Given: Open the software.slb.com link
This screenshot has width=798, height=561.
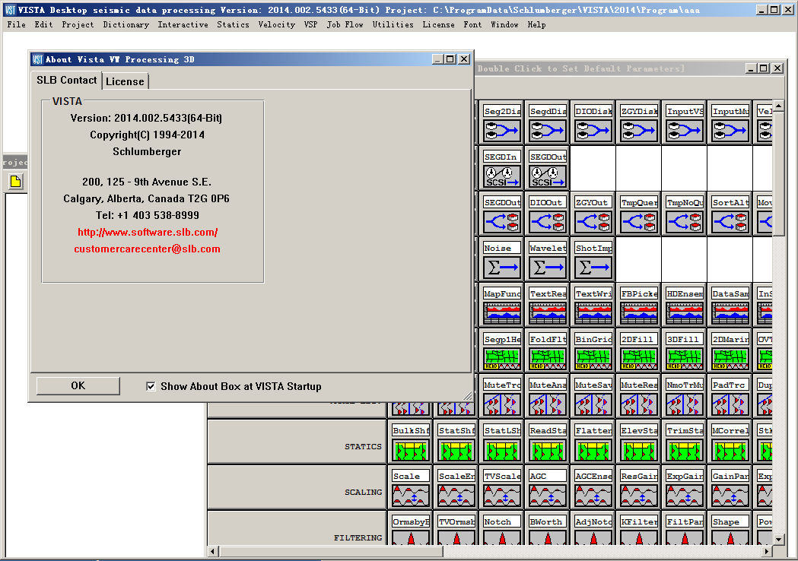Looking at the screenshot, I should pos(148,233).
